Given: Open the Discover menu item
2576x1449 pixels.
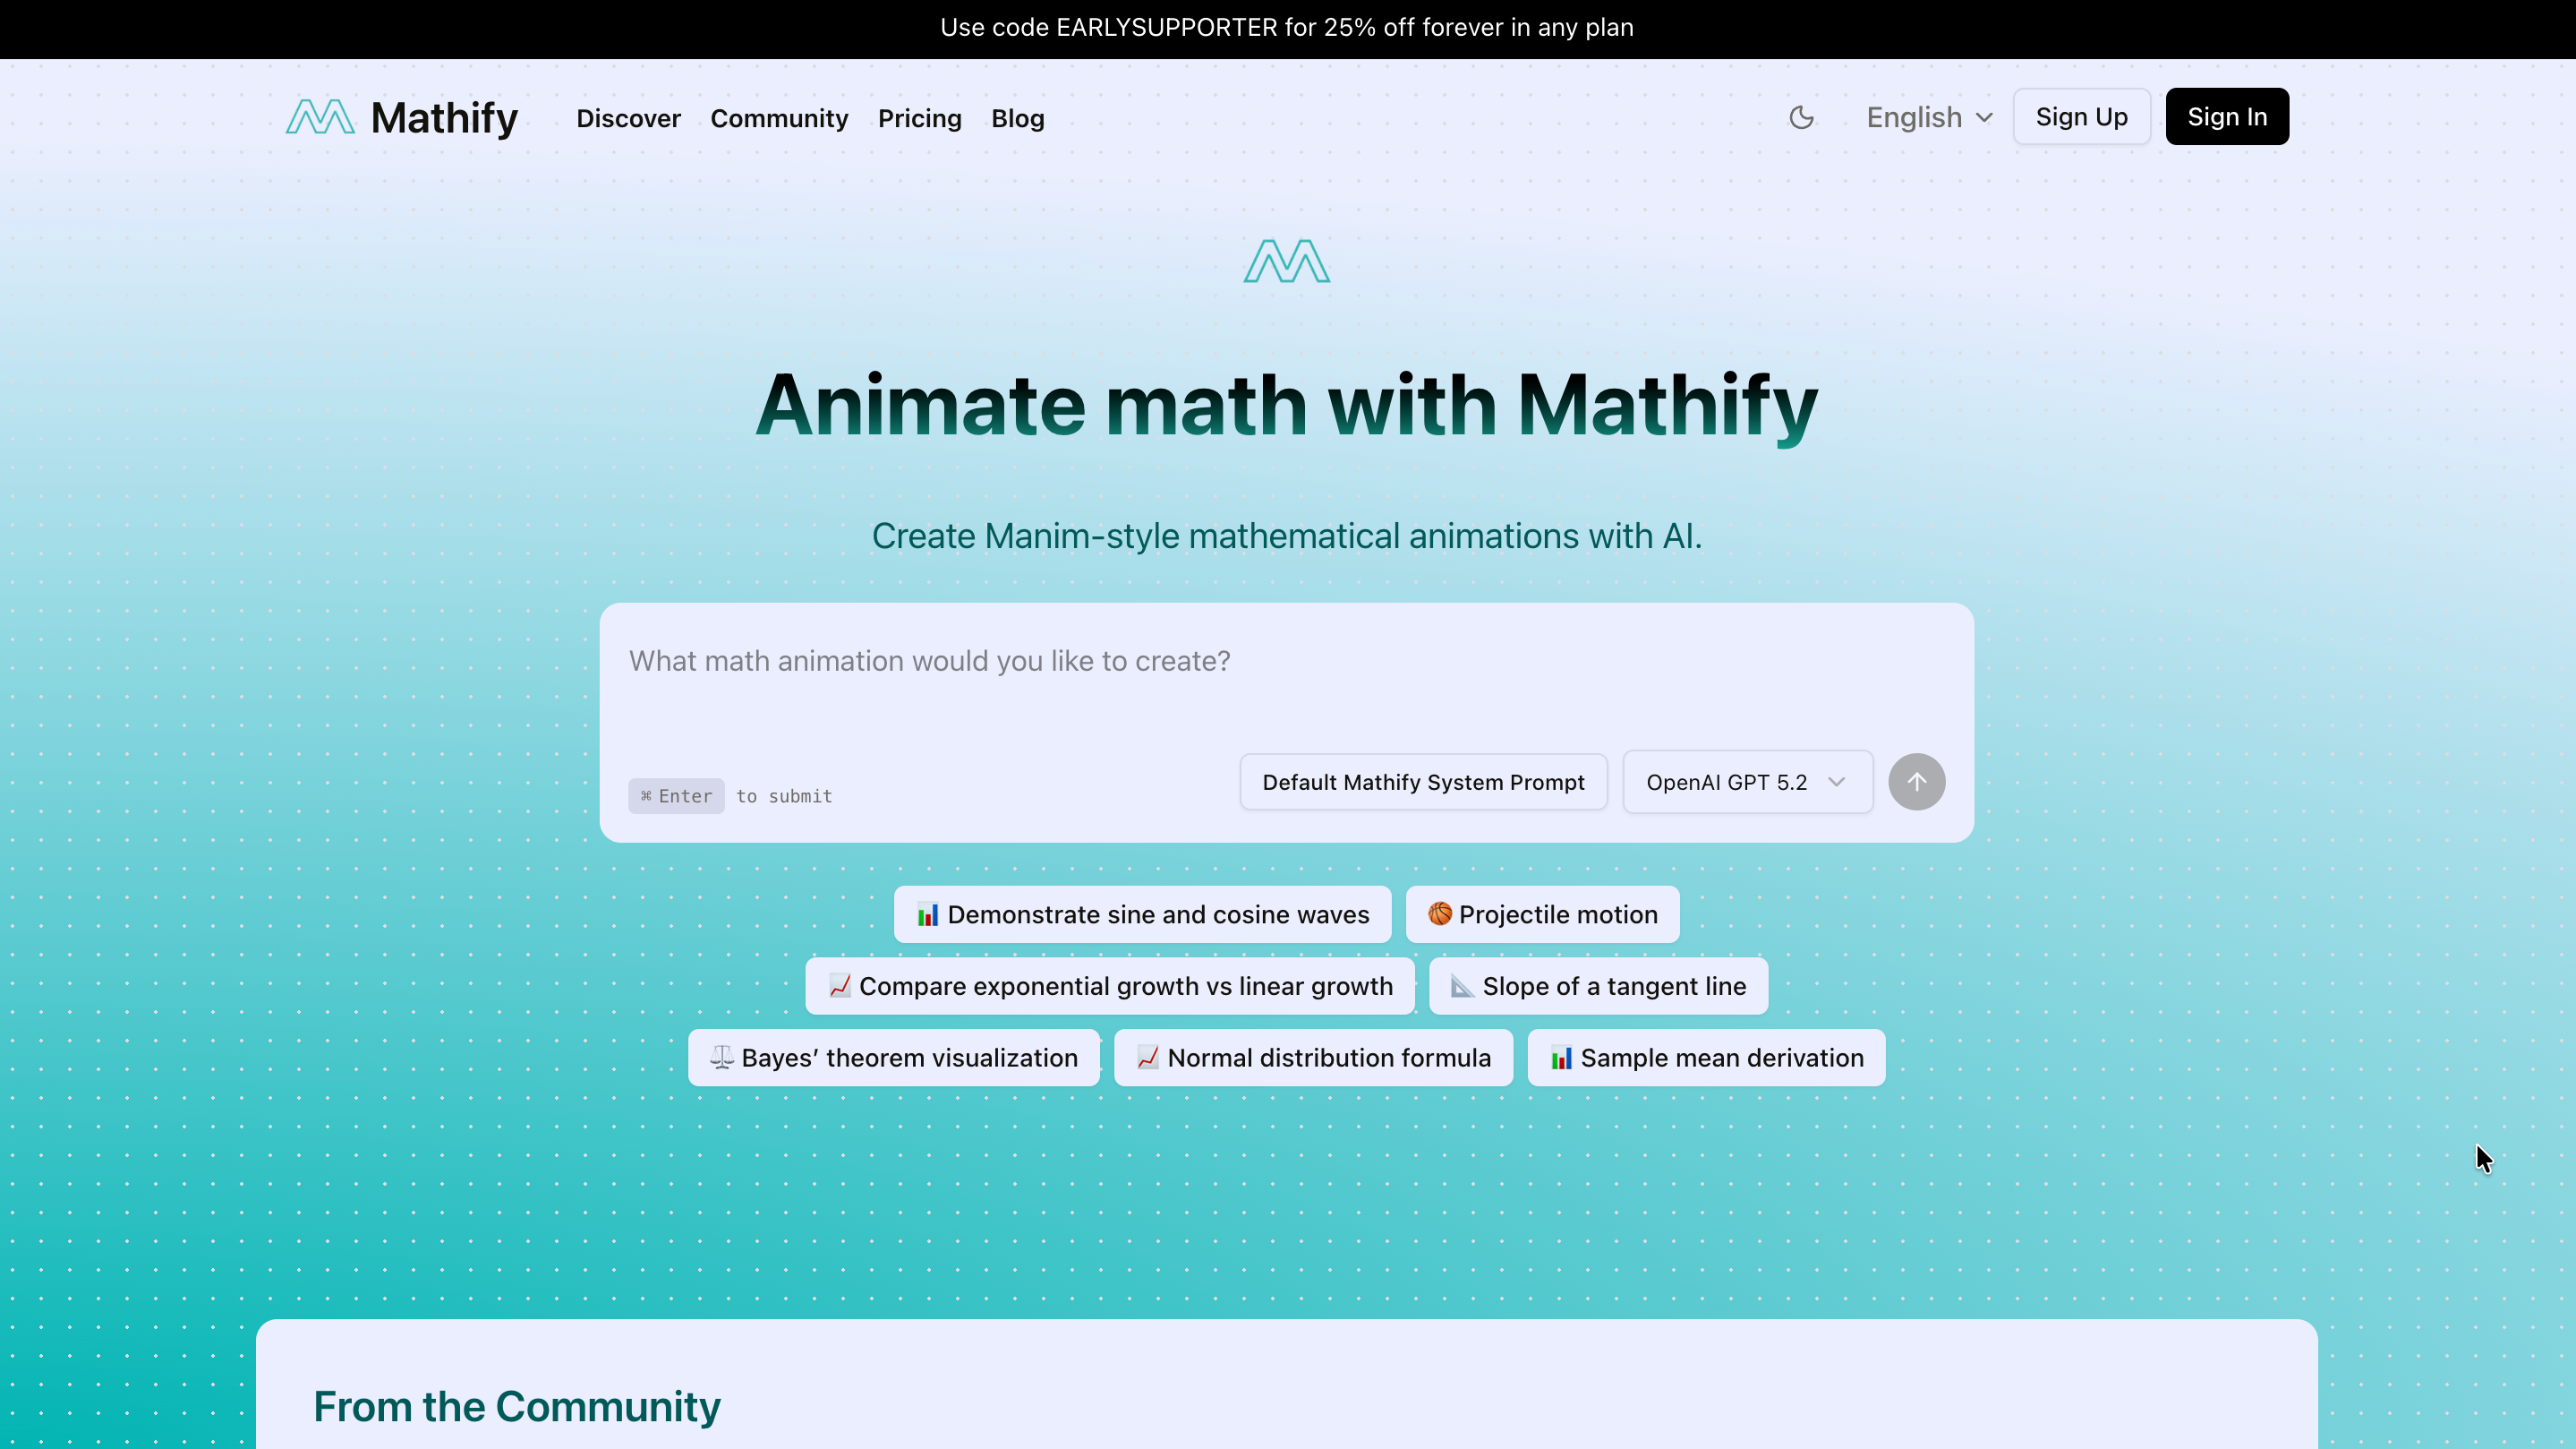Looking at the screenshot, I should coord(628,119).
